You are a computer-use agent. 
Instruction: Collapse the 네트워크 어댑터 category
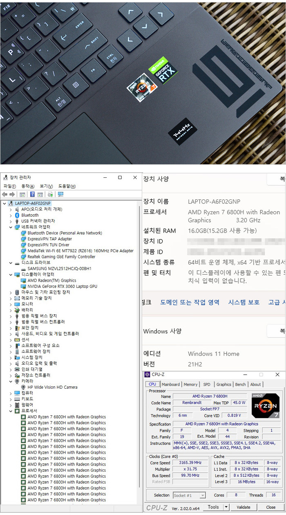coord(11,227)
